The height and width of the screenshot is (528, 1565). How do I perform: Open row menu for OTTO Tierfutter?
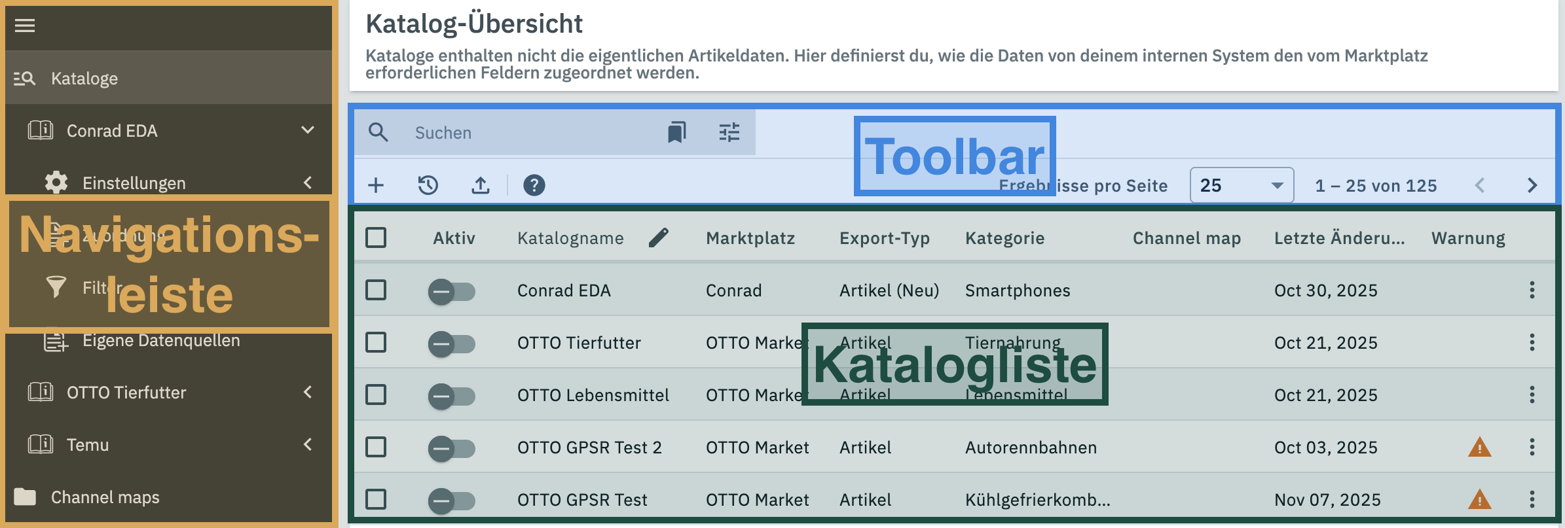coord(1532,342)
